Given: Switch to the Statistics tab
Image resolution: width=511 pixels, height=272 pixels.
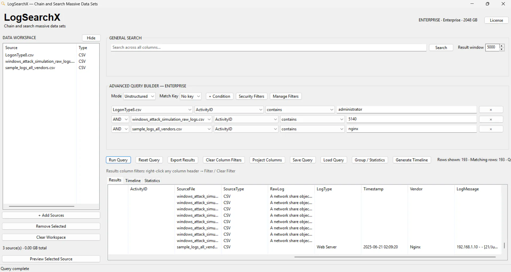Looking at the screenshot, I should 152,181.
